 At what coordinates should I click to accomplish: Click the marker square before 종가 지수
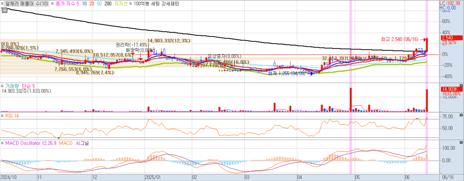coord(53,4)
